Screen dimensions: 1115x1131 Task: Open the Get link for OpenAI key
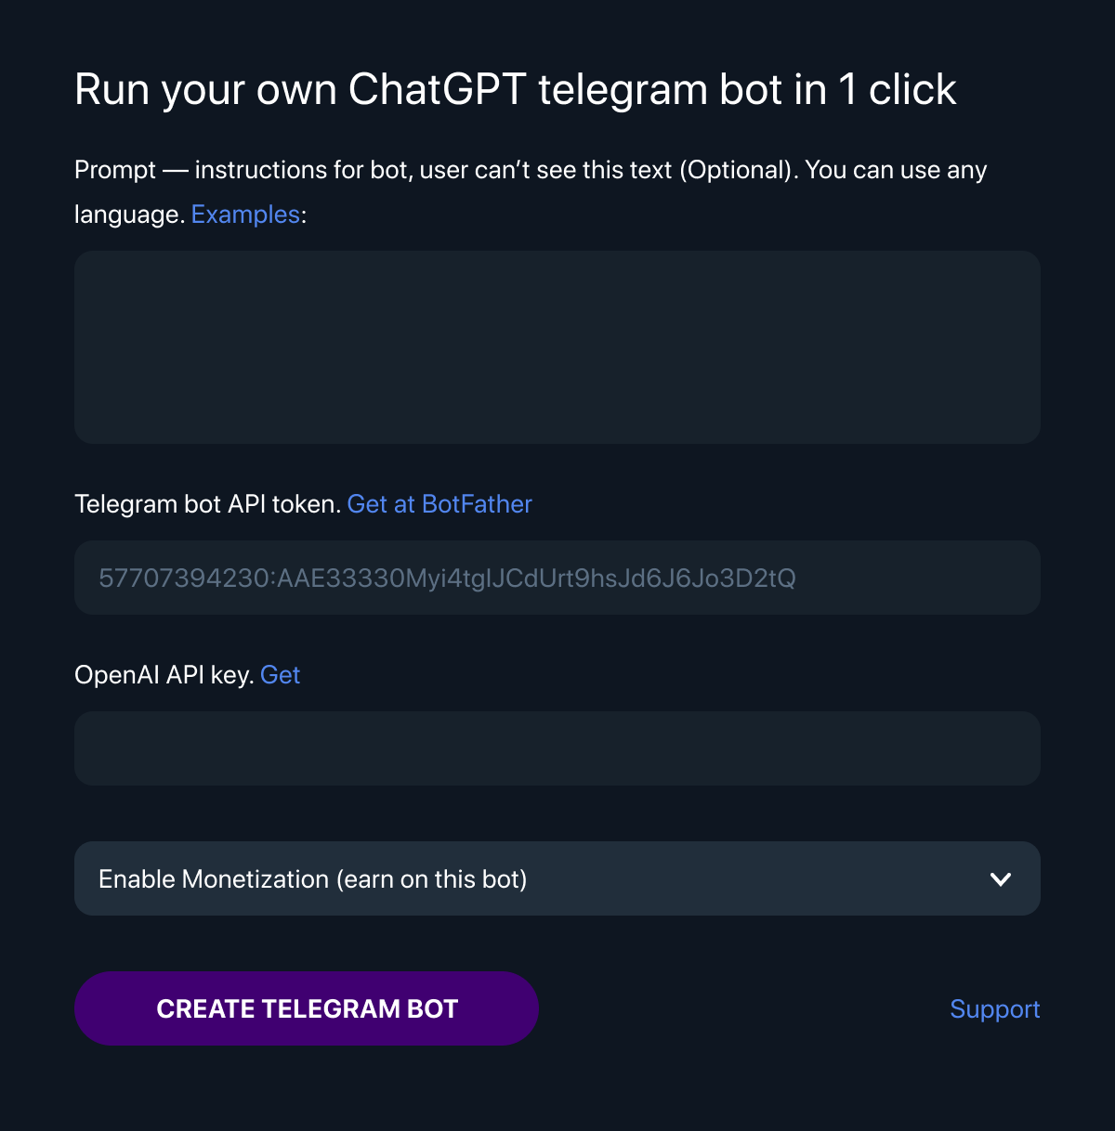pyautogui.click(x=280, y=675)
